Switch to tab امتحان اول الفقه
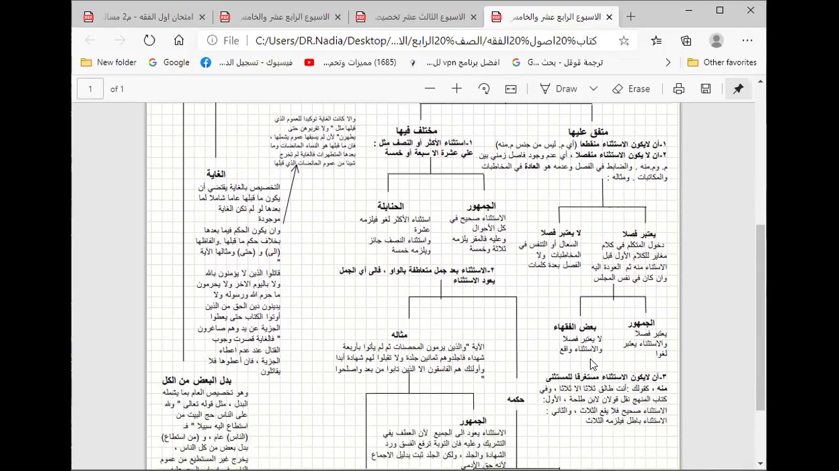Image resolution: width=839 pixels, height=471 pixels. pos(144,17)
